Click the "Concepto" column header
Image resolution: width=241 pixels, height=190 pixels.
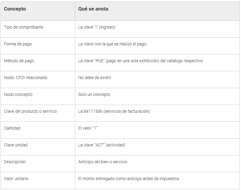[15, 9]
